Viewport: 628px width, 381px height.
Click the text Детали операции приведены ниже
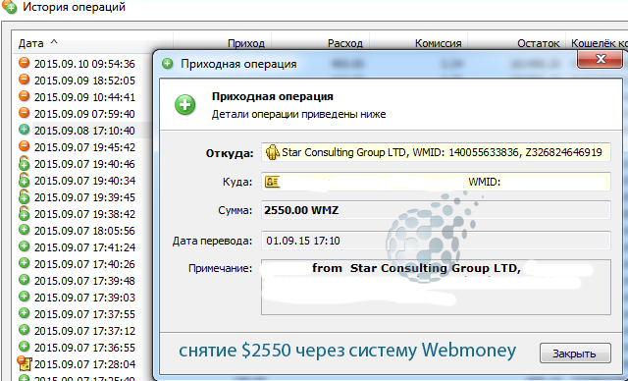[298, 114]
